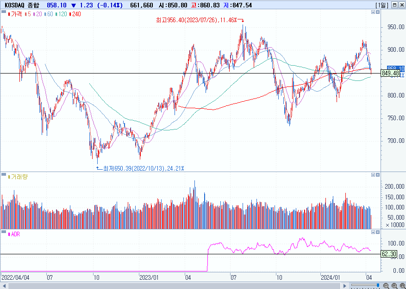The image size is (406, 289).
Task: Click the volume figure 661,660
Action: [141, 5]
